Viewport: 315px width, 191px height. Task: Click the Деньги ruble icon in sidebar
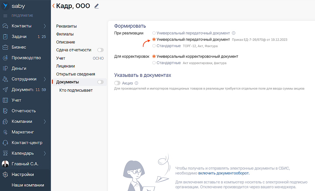[x=5, y=68]
